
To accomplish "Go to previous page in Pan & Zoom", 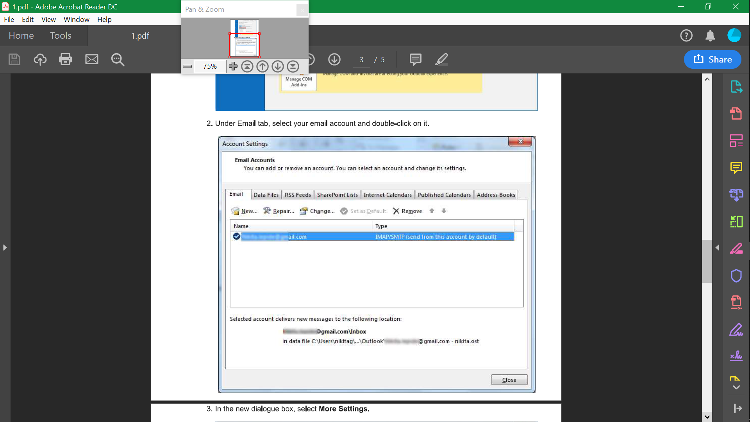I will coord(262,66).
